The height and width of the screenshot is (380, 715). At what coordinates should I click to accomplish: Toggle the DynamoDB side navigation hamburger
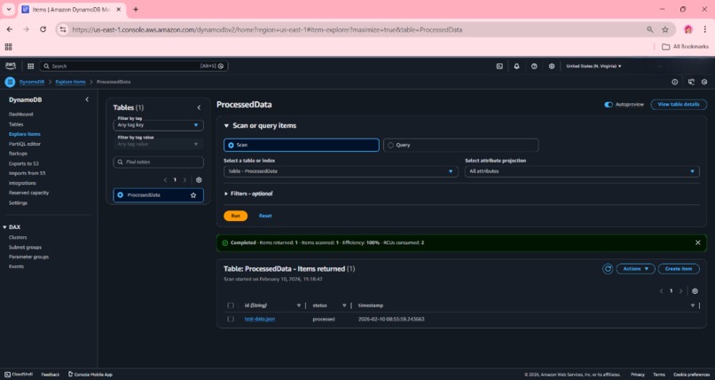[x=10, y=82]
